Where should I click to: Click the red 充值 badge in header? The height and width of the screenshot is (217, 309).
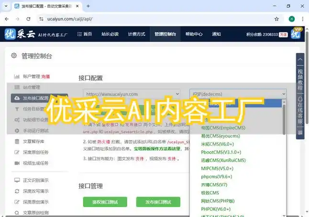coord(283,35)
